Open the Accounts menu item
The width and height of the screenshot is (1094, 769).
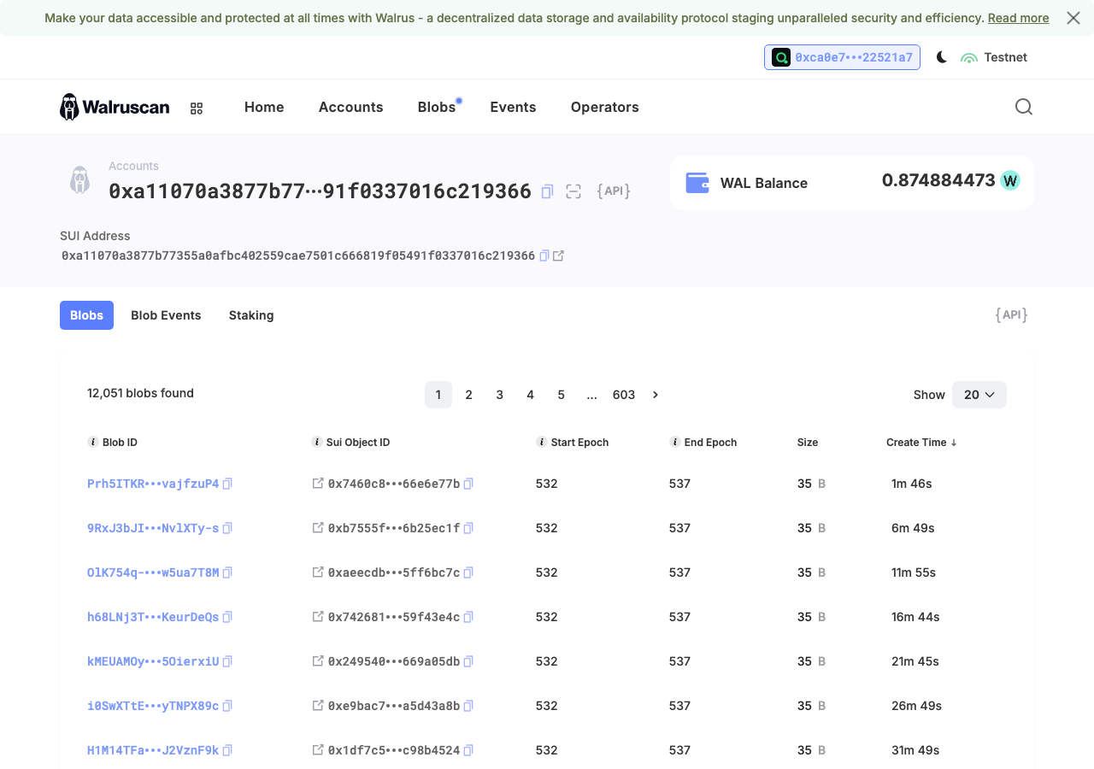pyautogui.click(x=351, y=107)
